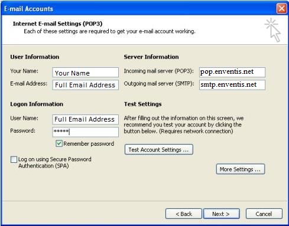Click the Your Name input field
289x226 pixels.
point(86,73)
